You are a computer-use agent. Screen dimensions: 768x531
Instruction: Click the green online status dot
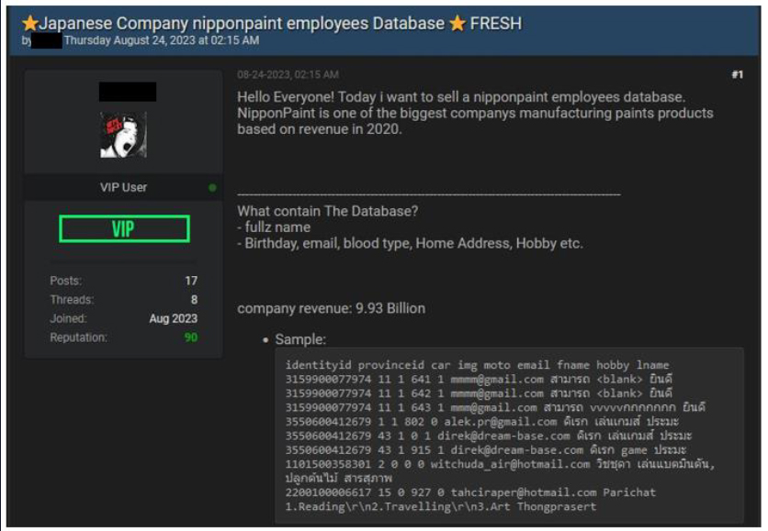(x=212, y=188)
